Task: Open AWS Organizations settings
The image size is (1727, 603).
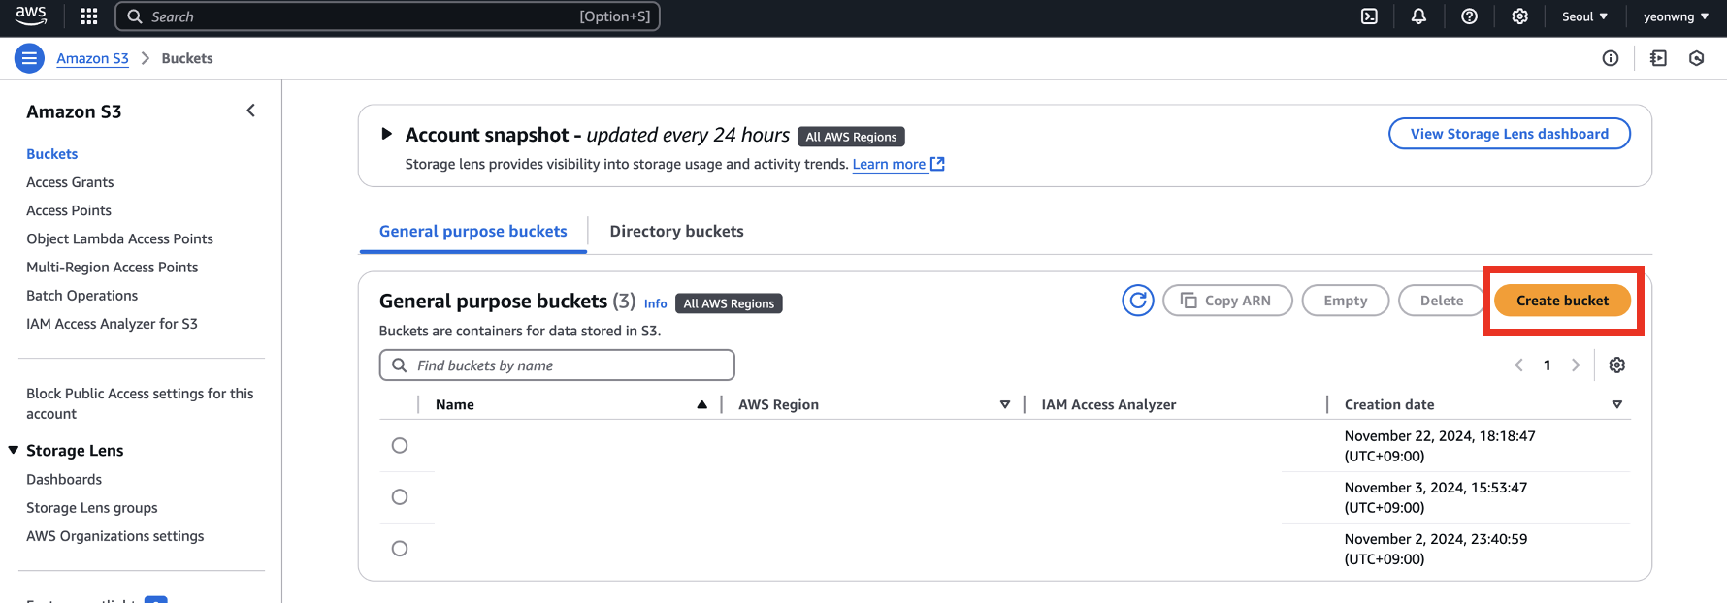Action: [114, 535]
